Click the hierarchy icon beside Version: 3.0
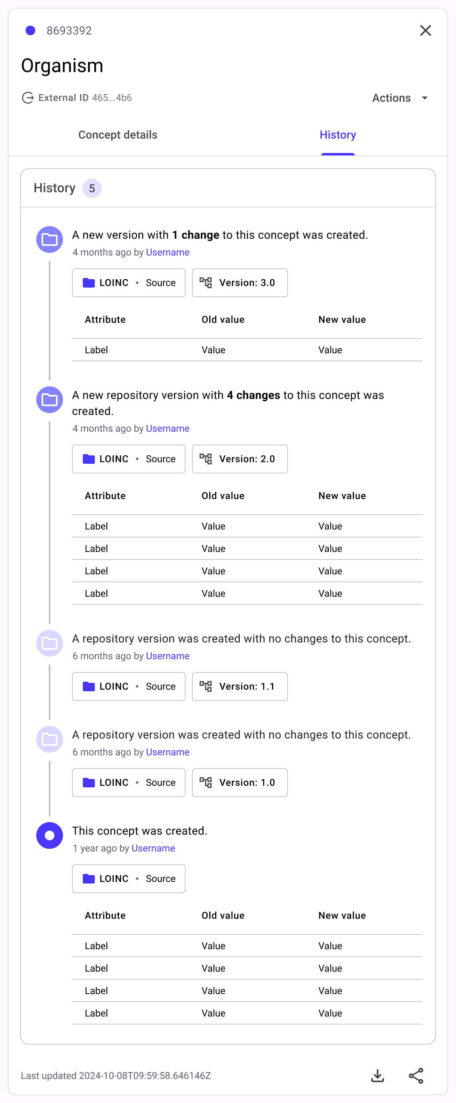Screen dimensions: 456x1103 click(x=206, y=283)
